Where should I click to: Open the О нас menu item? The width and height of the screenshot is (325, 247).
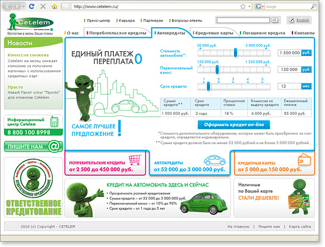click(72, 33)
